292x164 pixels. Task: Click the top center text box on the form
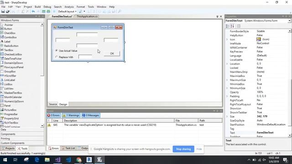click(x=87, y=35)
